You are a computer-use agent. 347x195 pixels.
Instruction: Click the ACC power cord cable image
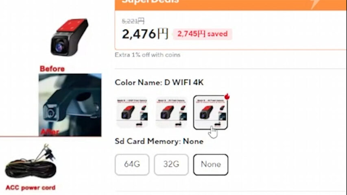[31, 162]
